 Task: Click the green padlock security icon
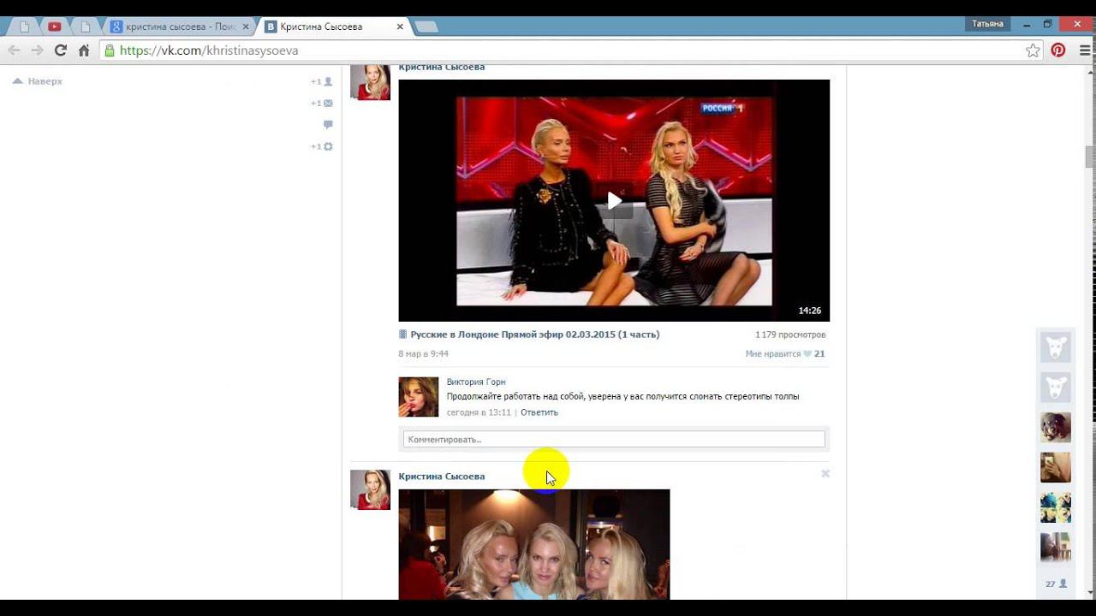point(109,50)
